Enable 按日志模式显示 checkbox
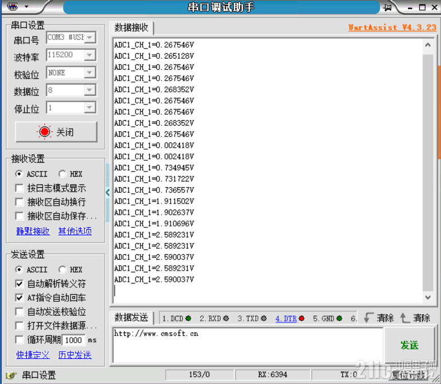This screenshot has width=441, height=384. pyautogui.click(x=19, y=188)
